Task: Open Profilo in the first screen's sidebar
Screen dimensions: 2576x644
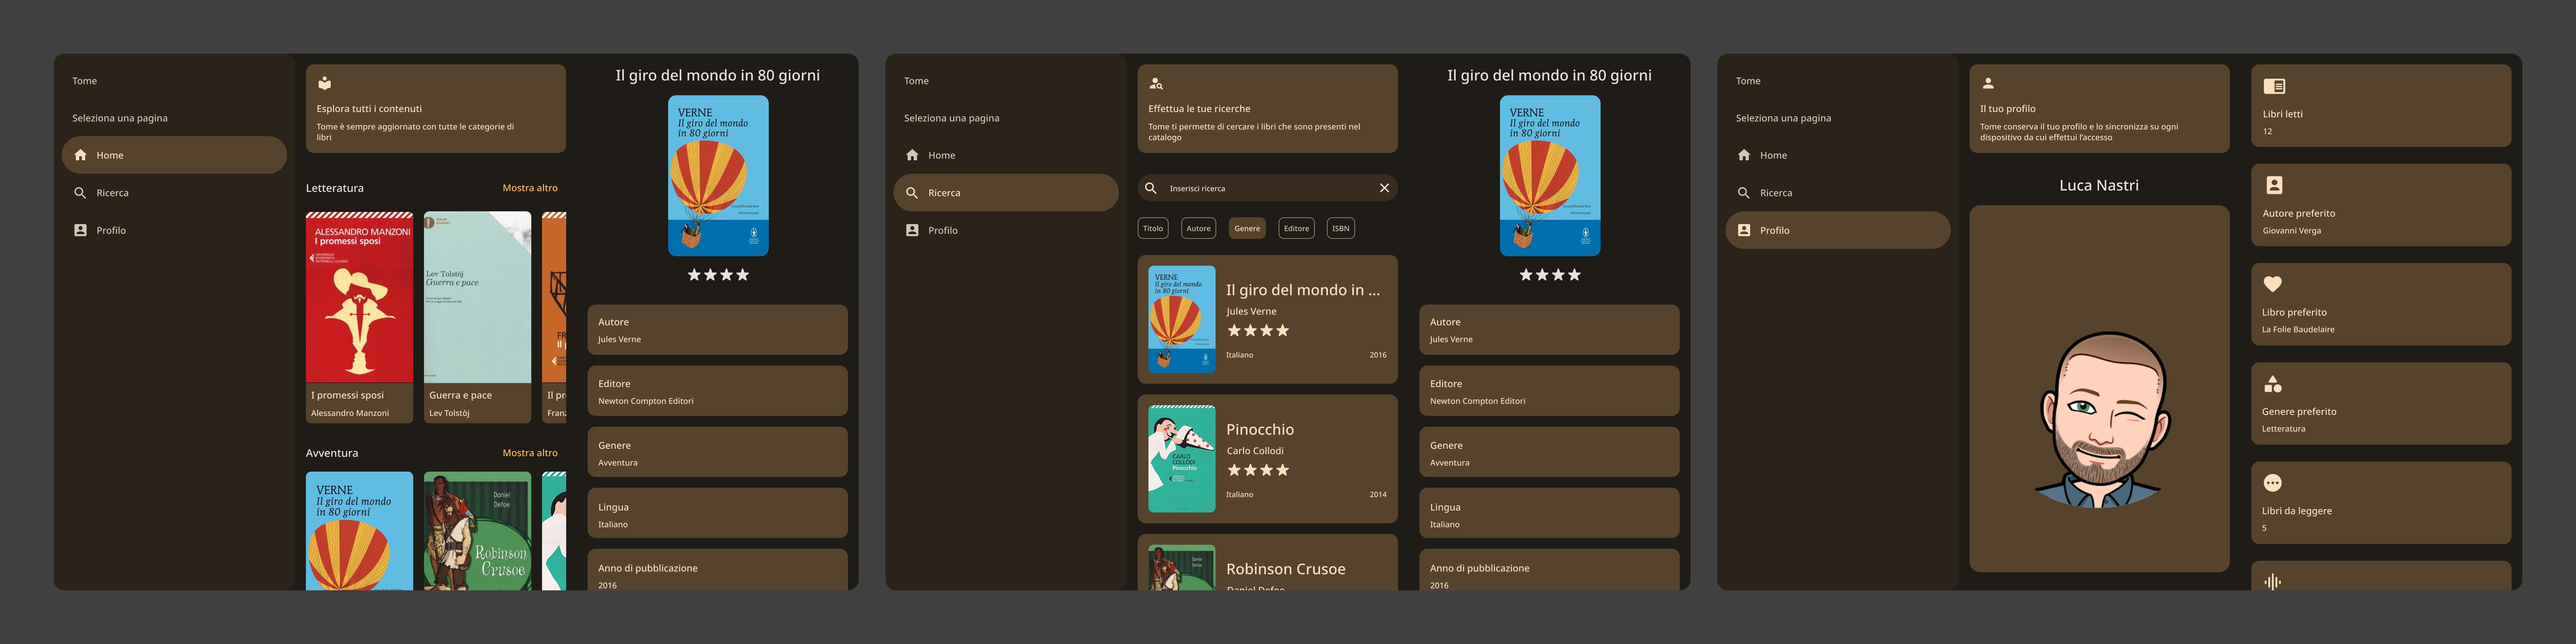Action: coord(174,230)
